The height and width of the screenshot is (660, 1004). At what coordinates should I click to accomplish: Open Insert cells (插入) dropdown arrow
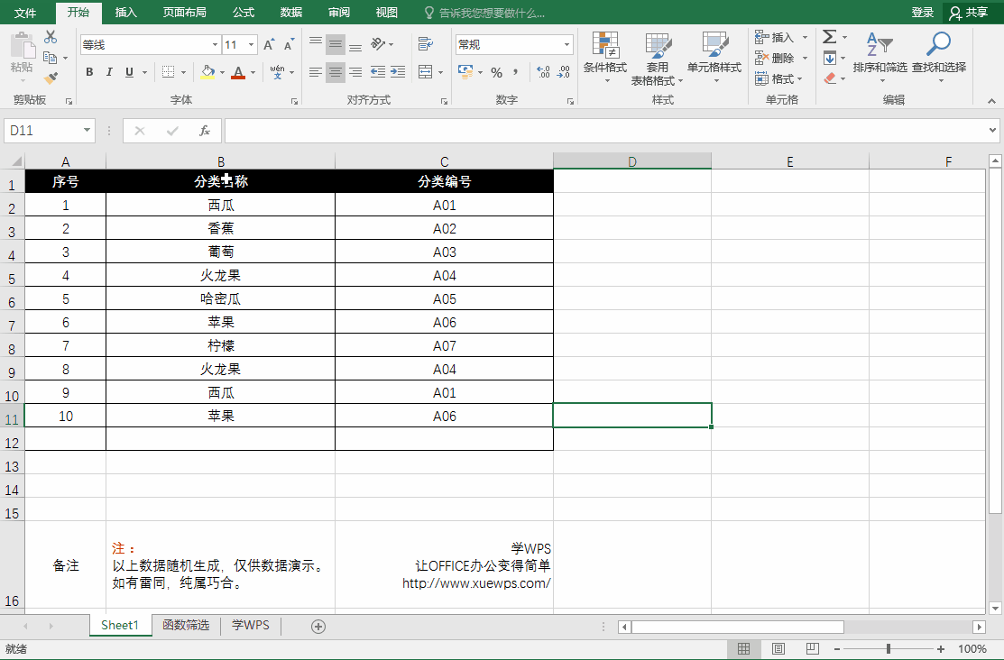click(x=805, y=37)
